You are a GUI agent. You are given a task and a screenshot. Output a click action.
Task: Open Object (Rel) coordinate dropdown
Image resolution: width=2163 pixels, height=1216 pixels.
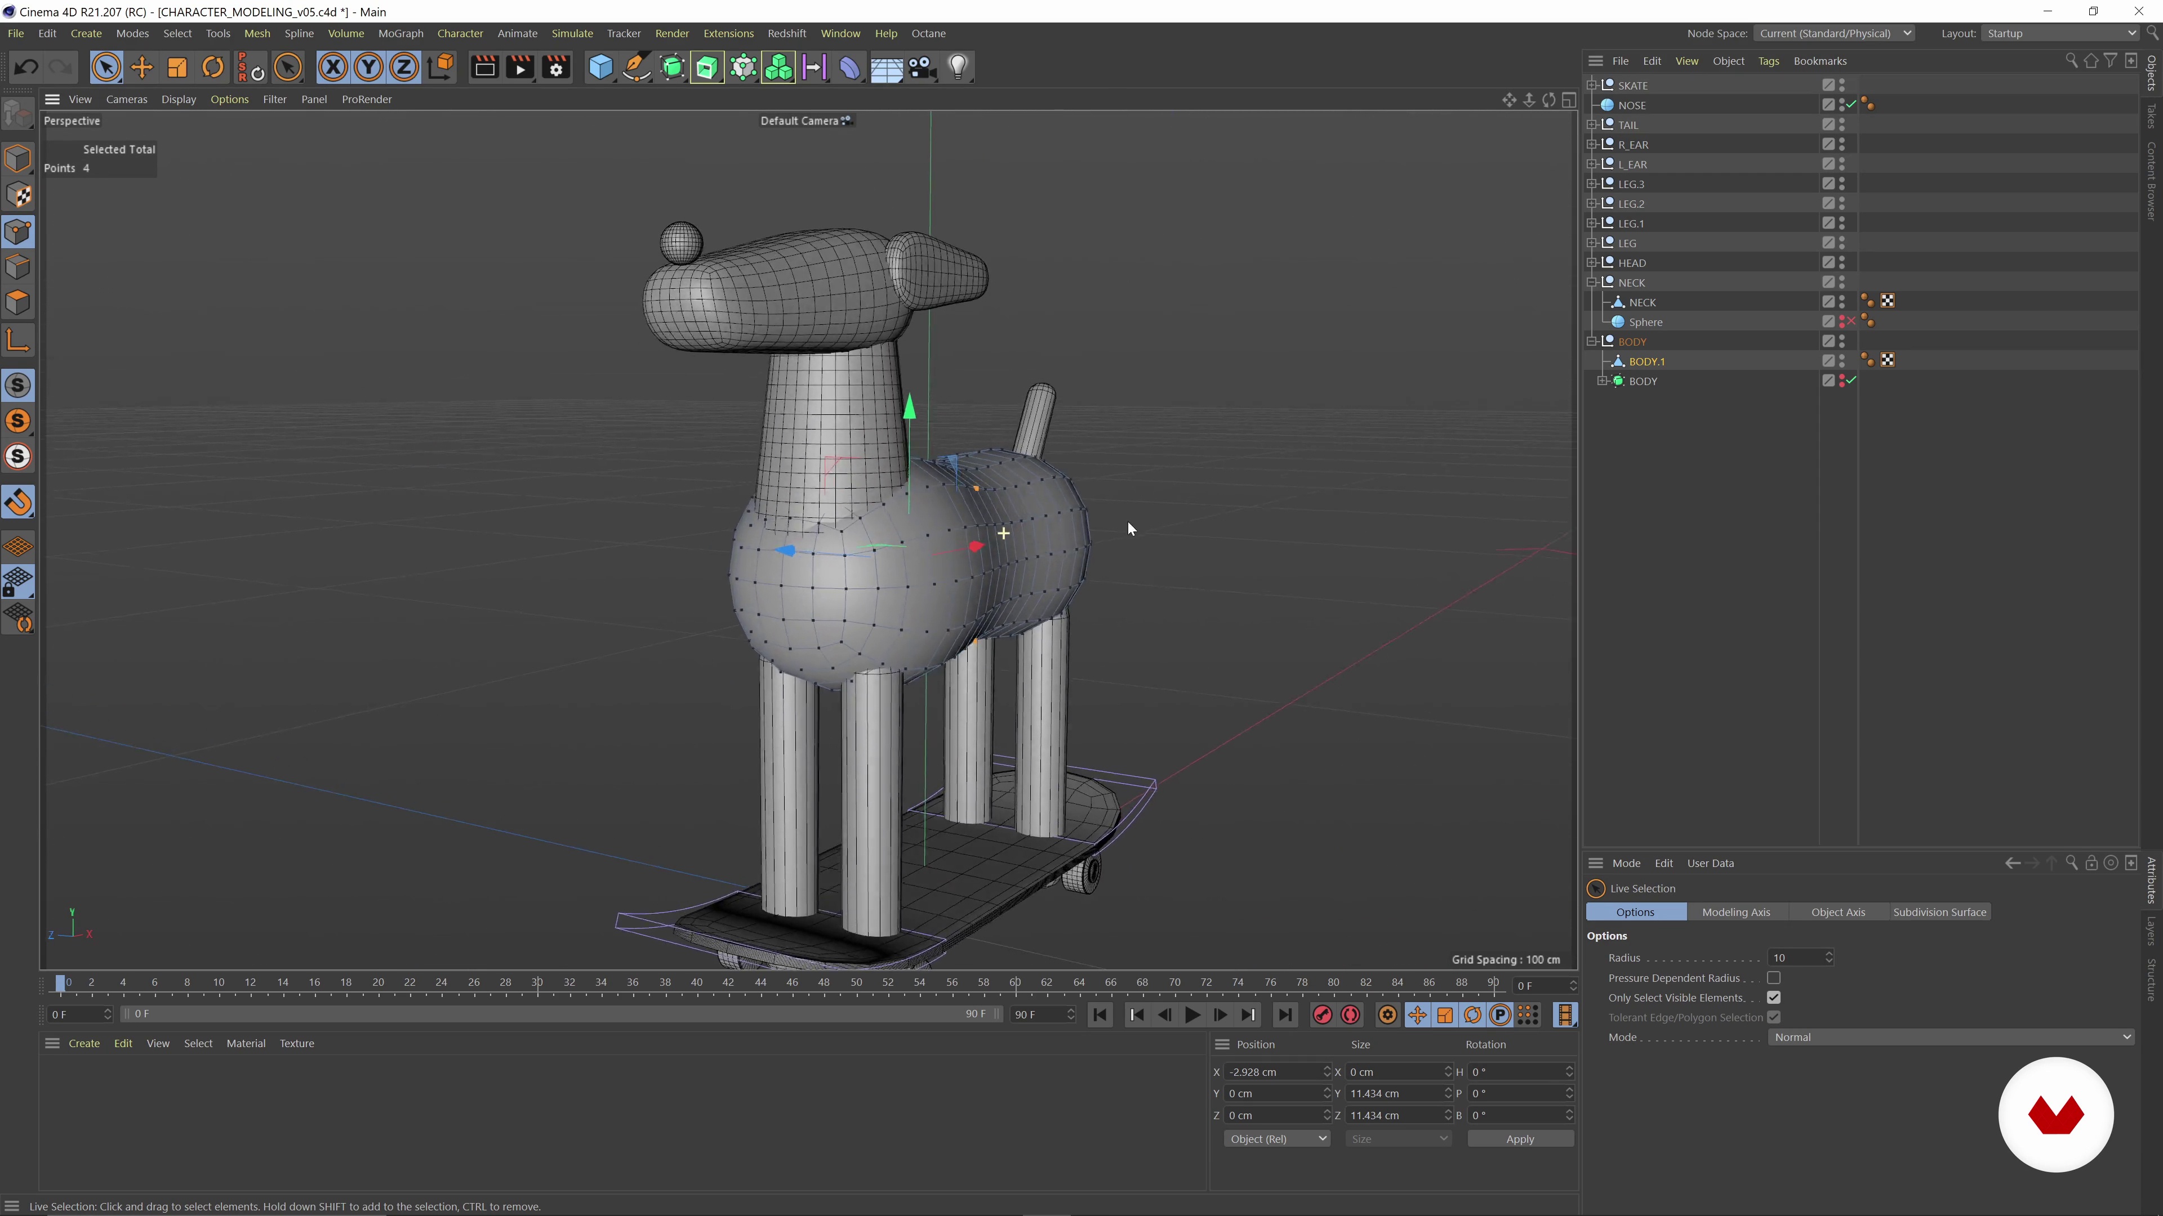pos(1276,1139)
